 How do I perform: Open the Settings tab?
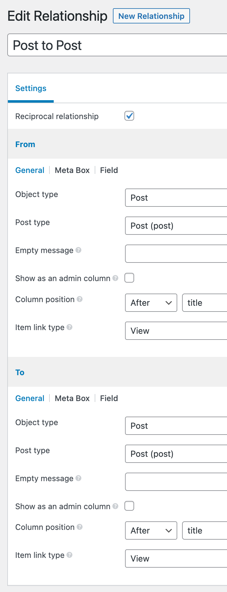31,88
